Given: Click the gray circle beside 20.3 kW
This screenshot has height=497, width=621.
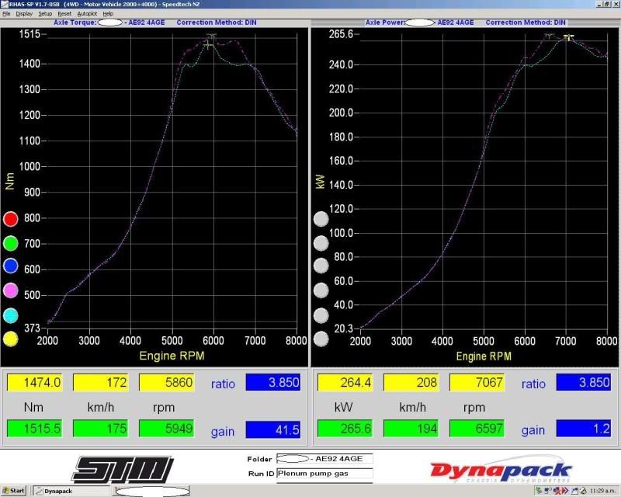Looking at the screenshot, I should click(321, 339).
